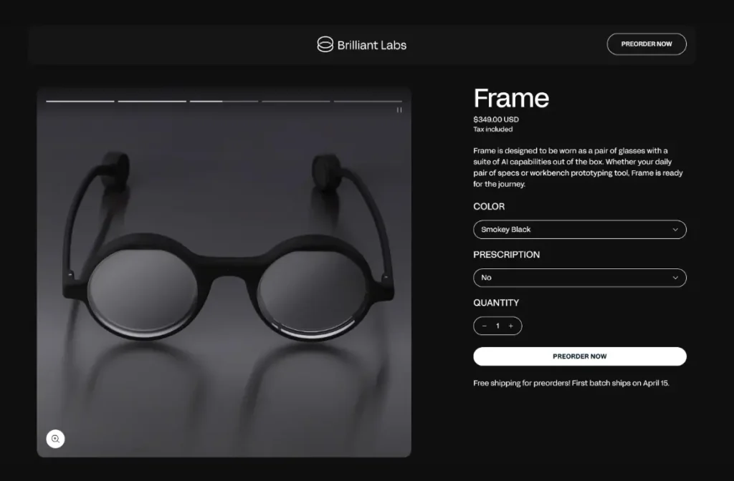The image size is (734, 481).
Task: Open the Prescription dropdown showing No
Action: pos(579,278)
